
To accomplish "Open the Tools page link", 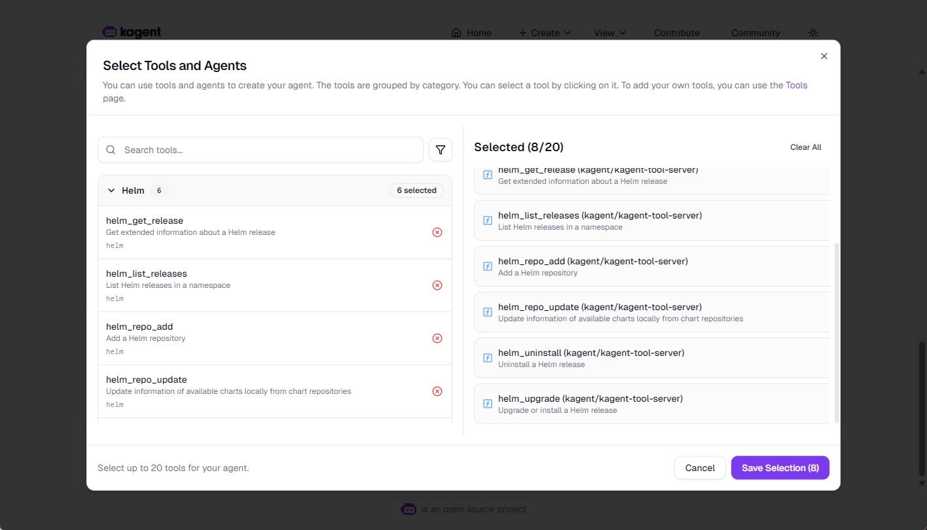I will coord(796,85).
